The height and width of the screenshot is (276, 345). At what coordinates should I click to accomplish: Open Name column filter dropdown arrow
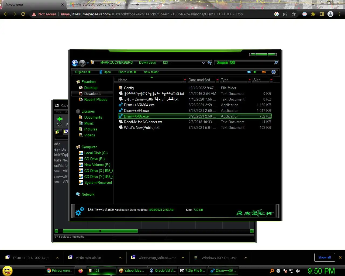click(x=185, y=80)
